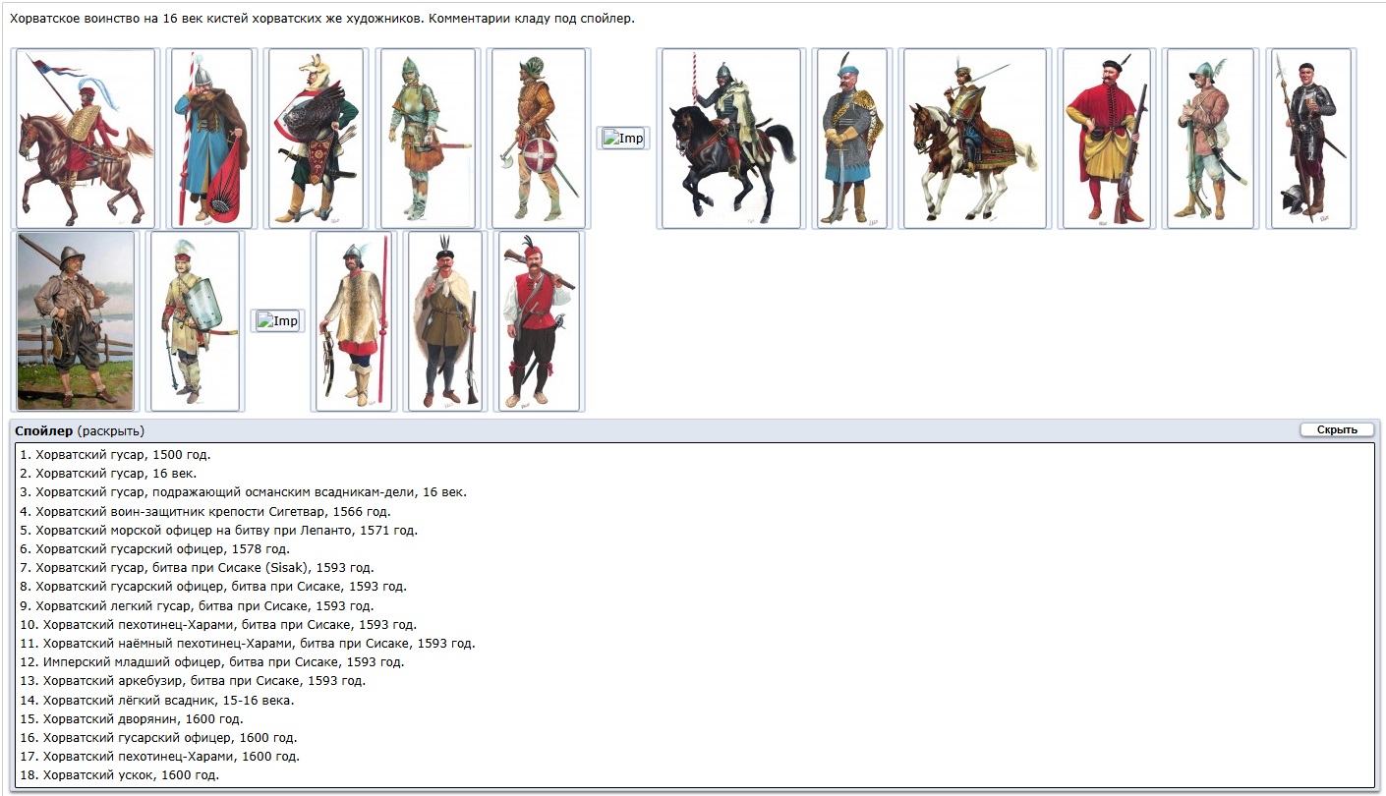
Task: Open thumbnail of soldier with red-black fan shield
Action: 211,139
